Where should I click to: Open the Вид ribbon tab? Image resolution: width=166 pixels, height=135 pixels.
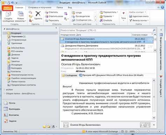pos(70,8)
